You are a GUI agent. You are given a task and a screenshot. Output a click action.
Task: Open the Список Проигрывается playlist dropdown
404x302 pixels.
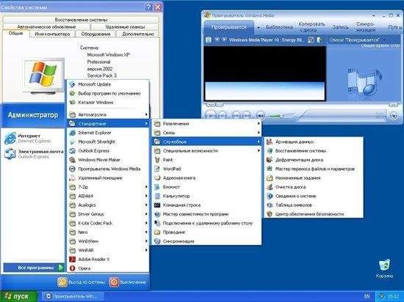[x=357, y=40]
